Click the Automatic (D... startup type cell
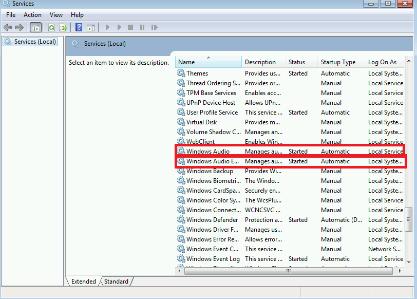Screen dimensions: 417x299 tap(342, 220)
